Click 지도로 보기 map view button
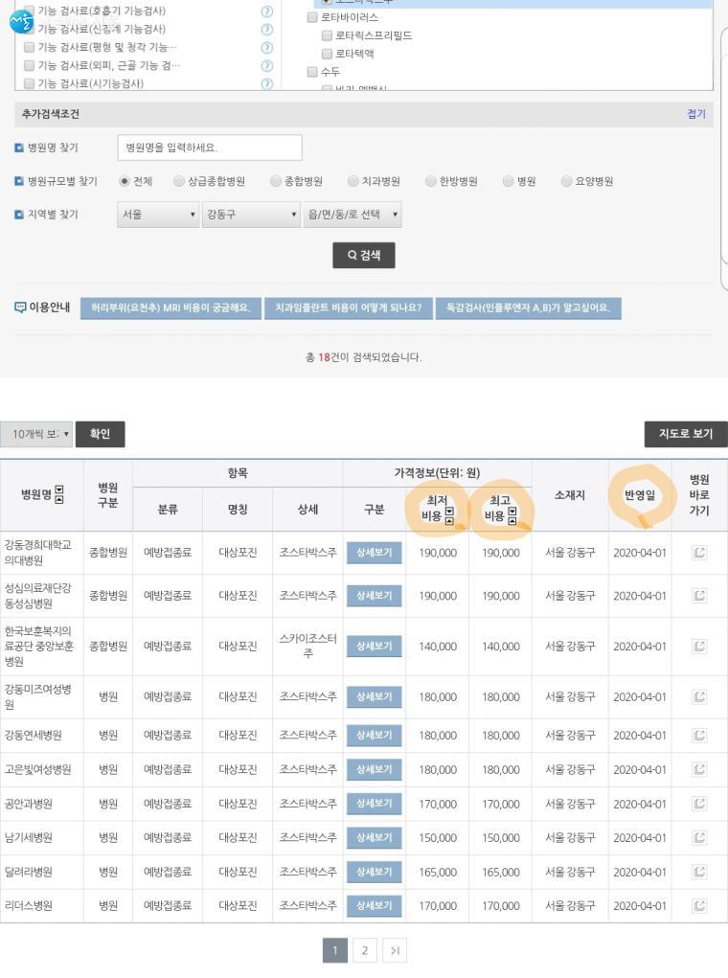 pyautogui.click(x=685, y=434)
